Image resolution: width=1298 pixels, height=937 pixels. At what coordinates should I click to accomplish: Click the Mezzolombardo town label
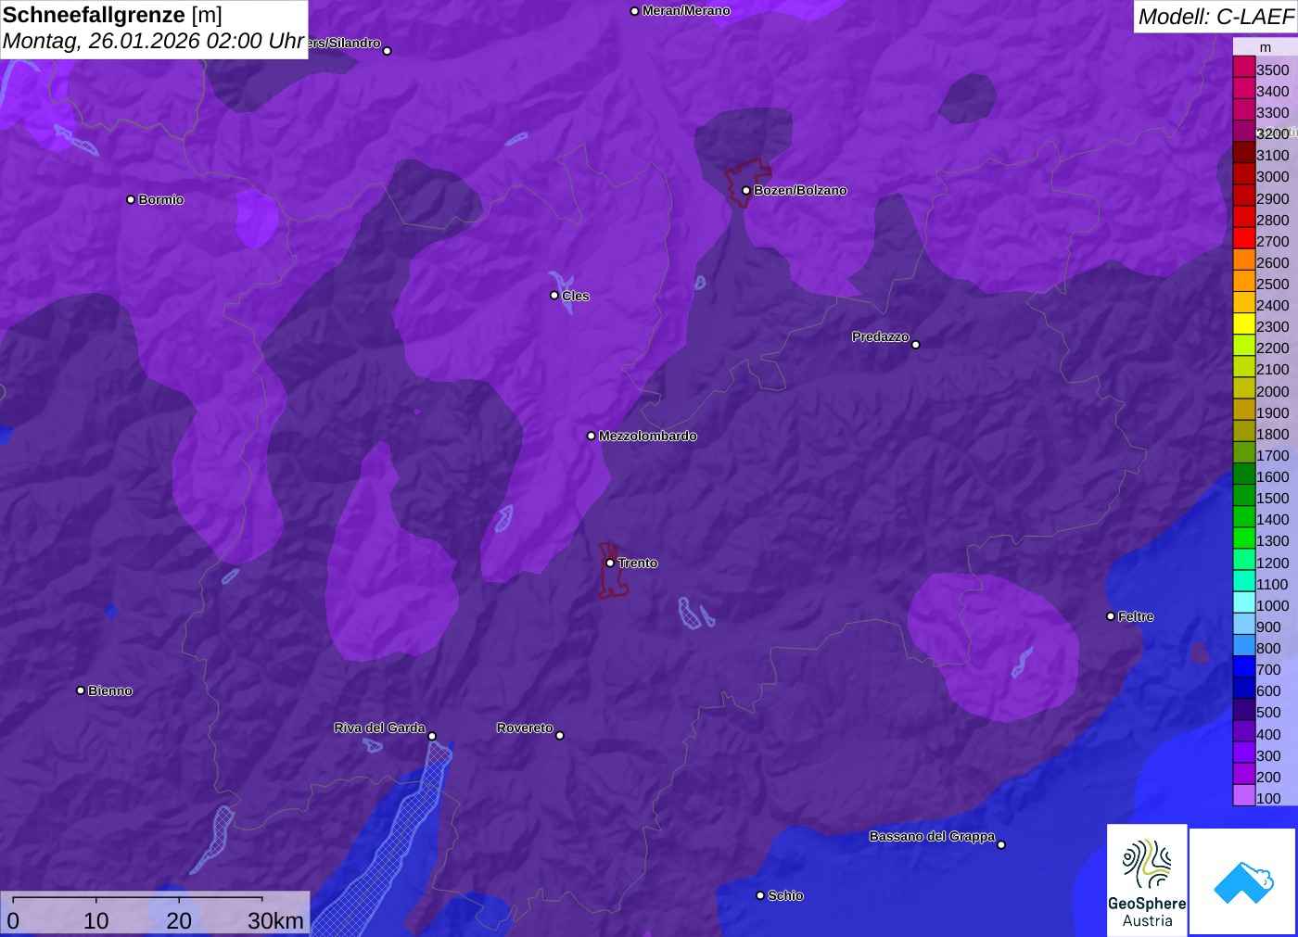(x=647, y=436)
